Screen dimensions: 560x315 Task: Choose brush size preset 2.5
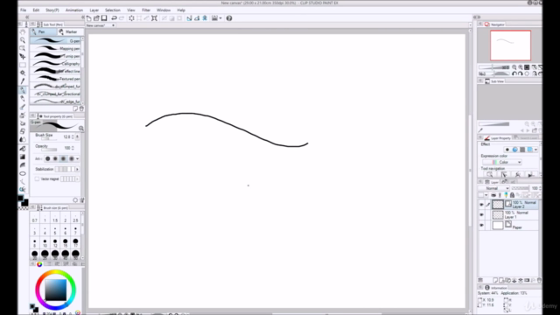point(75,219)
